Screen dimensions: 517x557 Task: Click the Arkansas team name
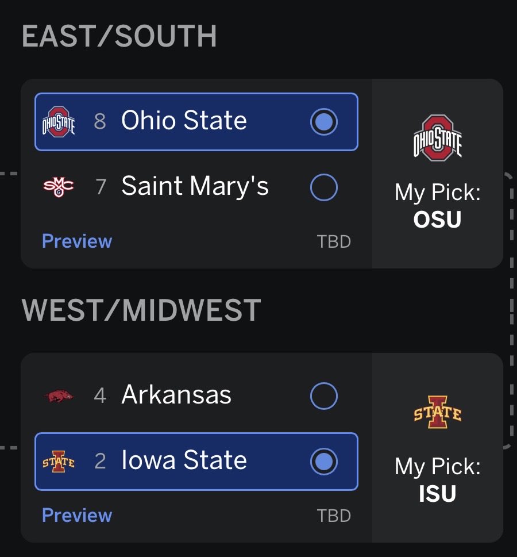176,395
